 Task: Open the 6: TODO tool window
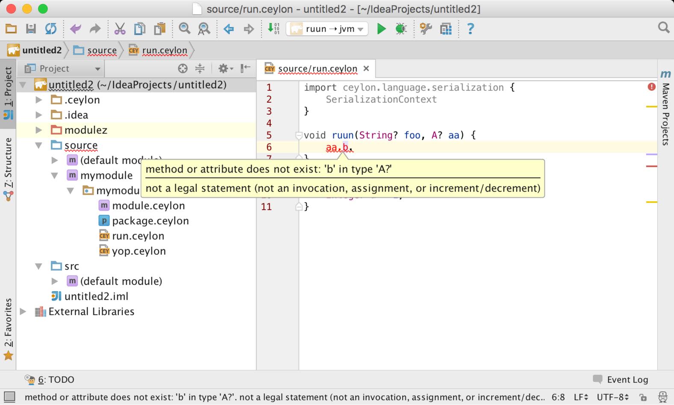coord(50,380)
